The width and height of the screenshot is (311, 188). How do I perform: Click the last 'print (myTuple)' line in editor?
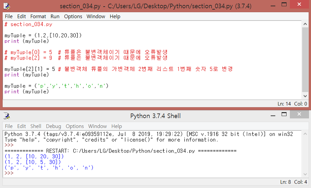click(26, 92)
